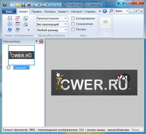146x134 pixels.
Task: Click the clipboard paste icon
Action: tap(43, 5)
